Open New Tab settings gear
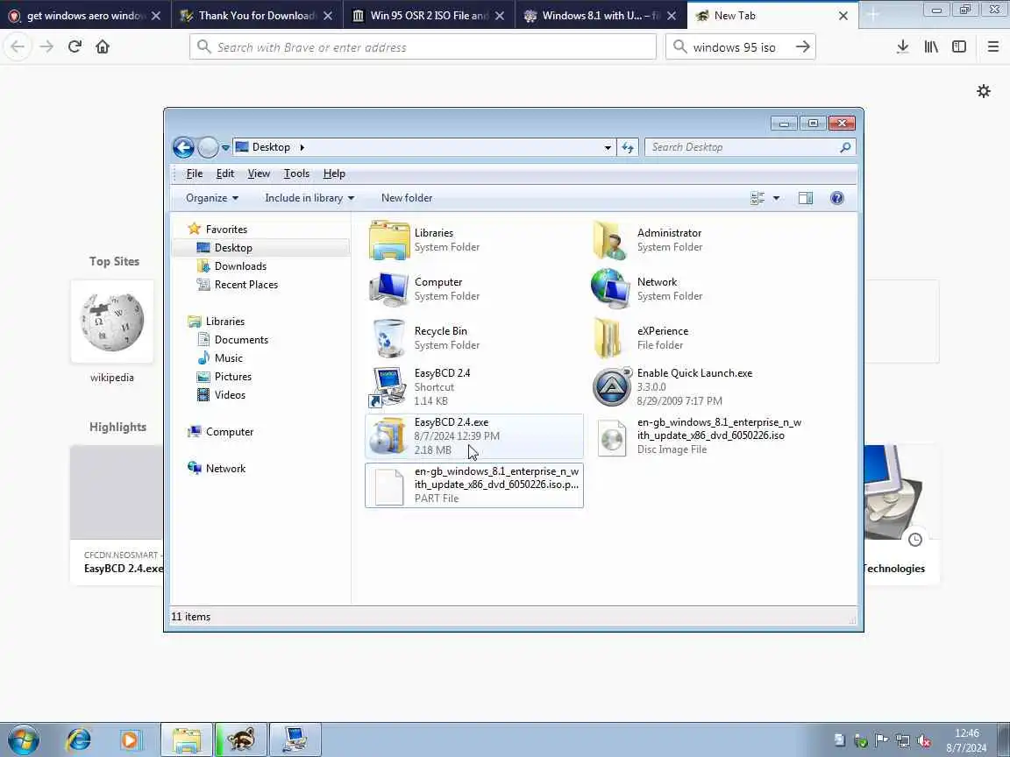This screenshot has height=757, width=1010. pos(983,91)
